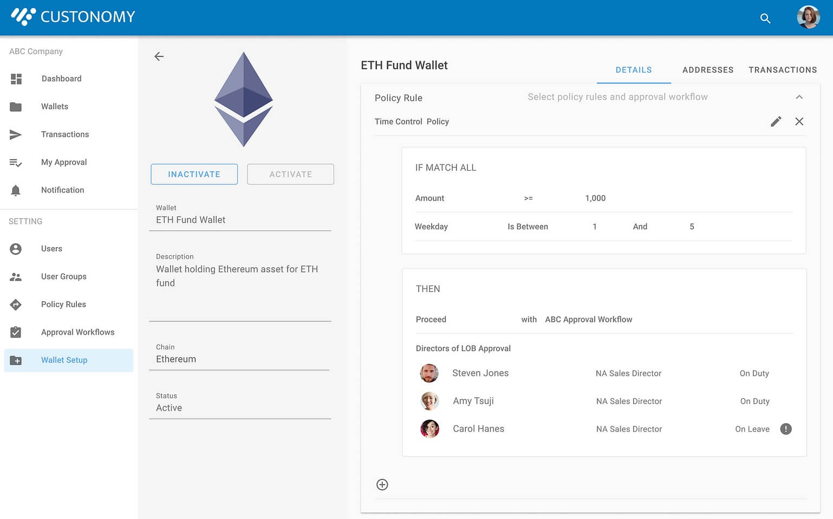Click the search magnifier icon
Viewport: 833px width, 519px height.
(765, 18)
